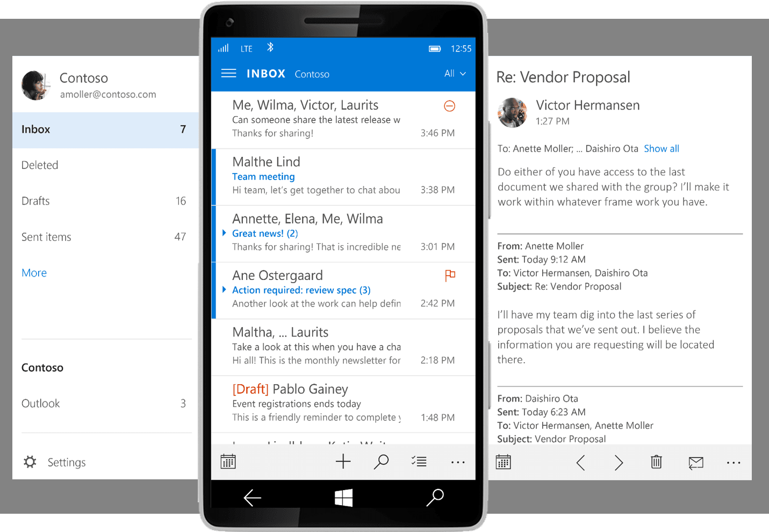The height and width of the screenshot is (532, 769).
Task: Open the Draft to Pablo Gainey
Action: coord(343,404)
